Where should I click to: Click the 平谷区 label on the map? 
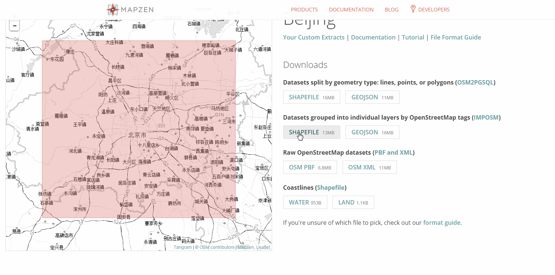click(233, 94)
